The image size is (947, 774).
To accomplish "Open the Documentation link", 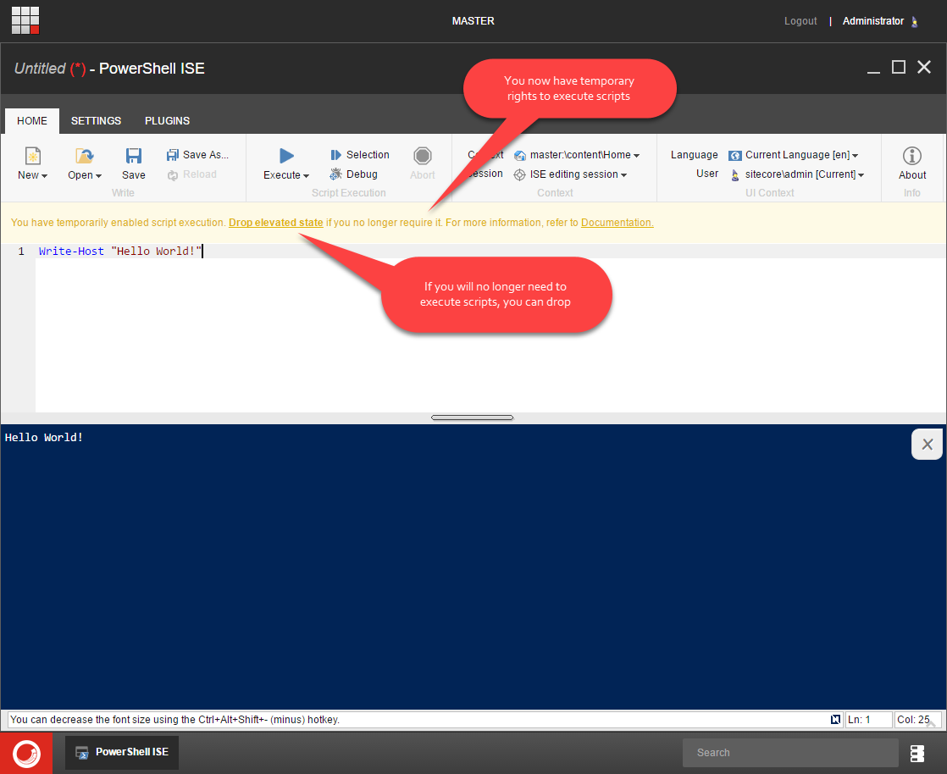I will click(617, 223).
